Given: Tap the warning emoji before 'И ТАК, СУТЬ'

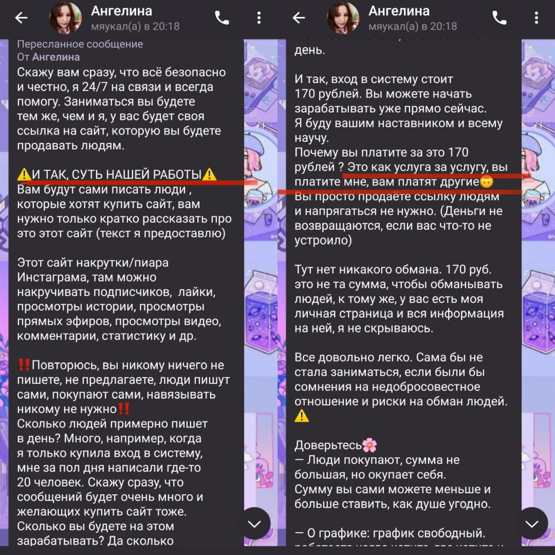Looking at the screenshot, I should coord(24,175).
